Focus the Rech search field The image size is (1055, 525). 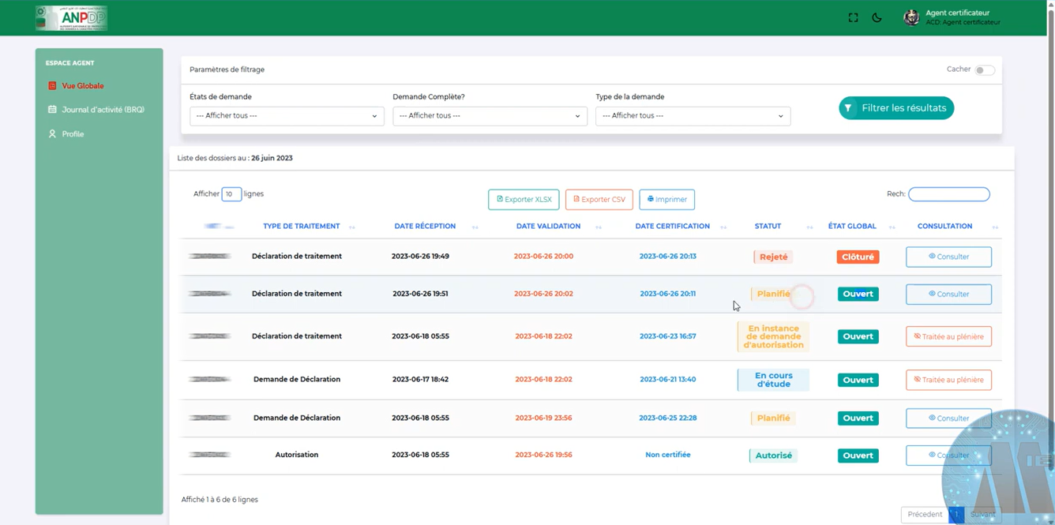click(x=948, y=194)
